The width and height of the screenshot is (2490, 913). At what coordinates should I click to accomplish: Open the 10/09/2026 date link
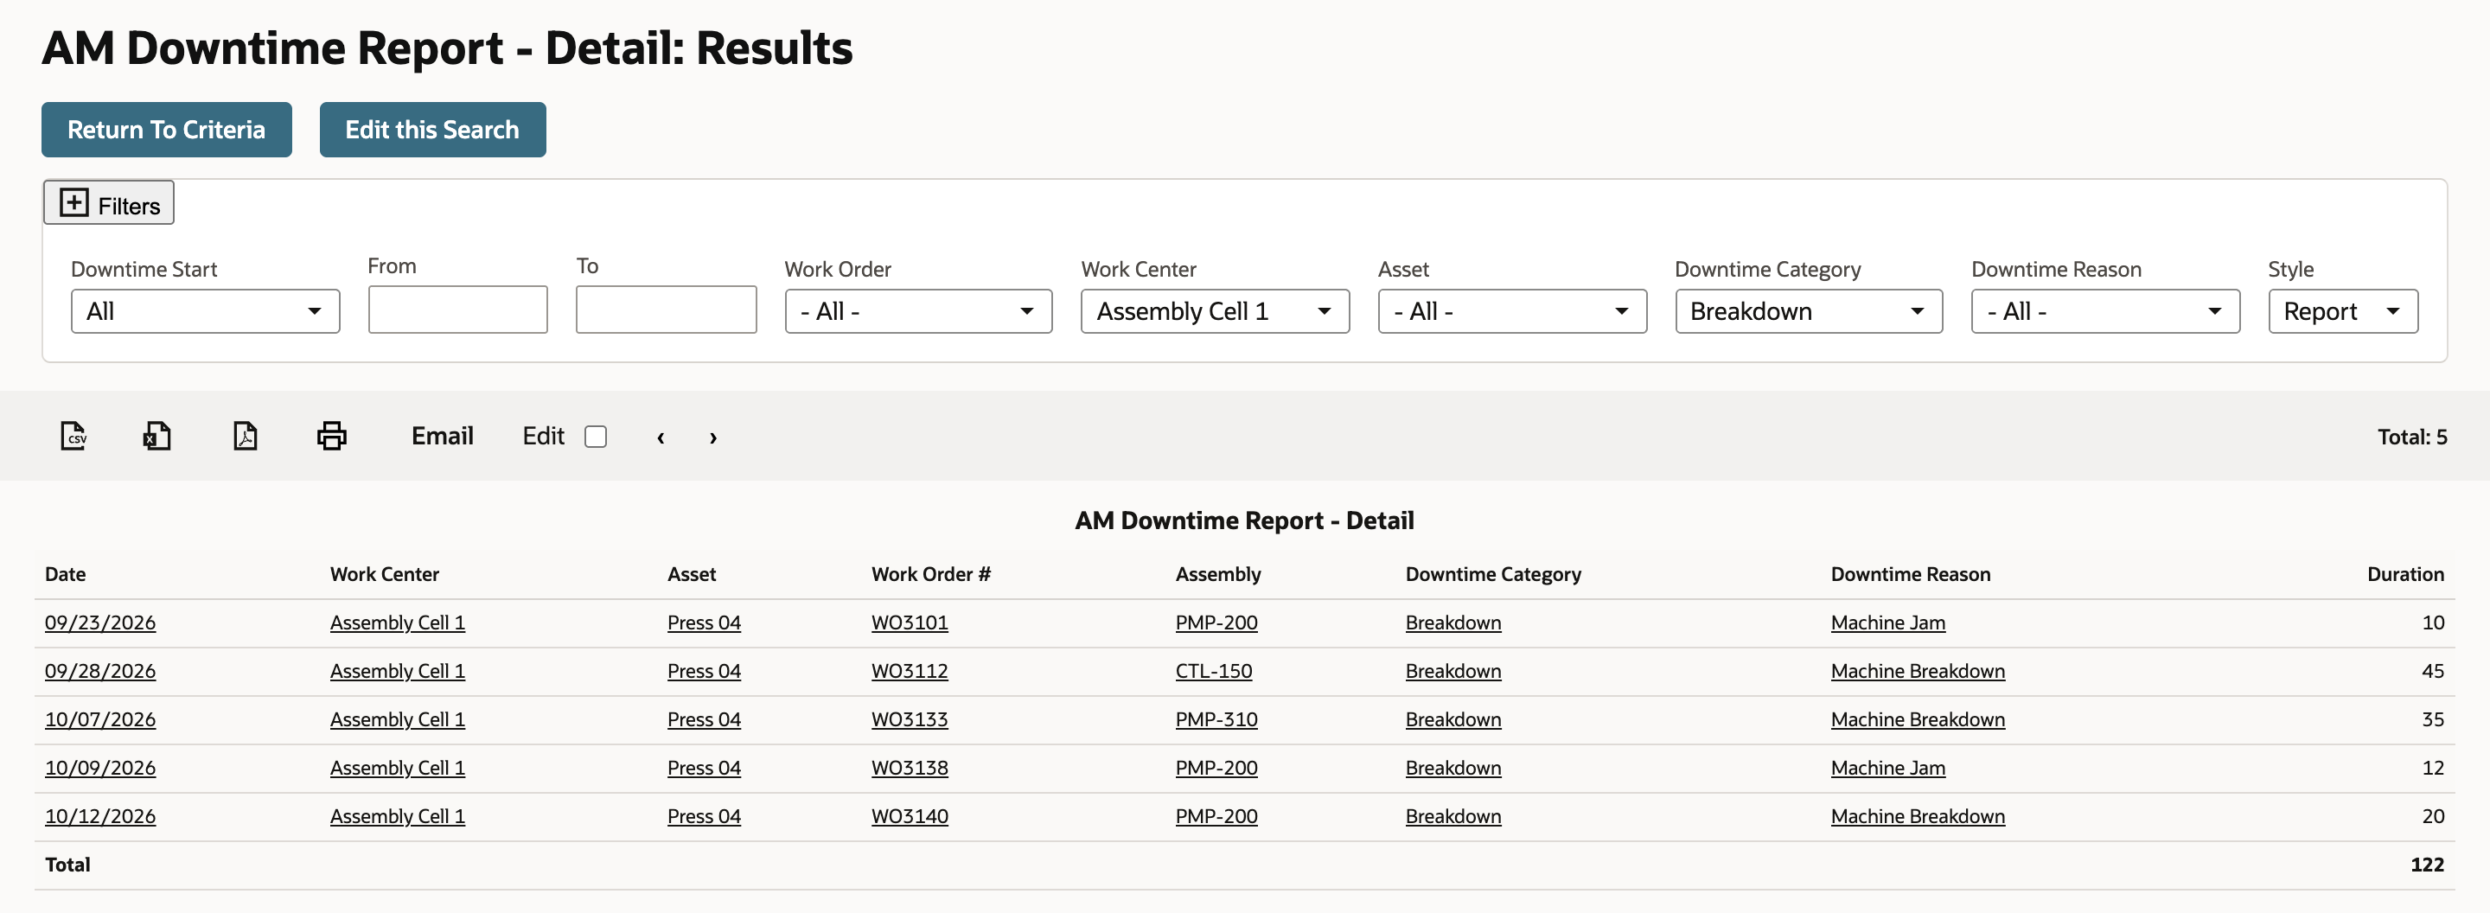tap(100, 768)
